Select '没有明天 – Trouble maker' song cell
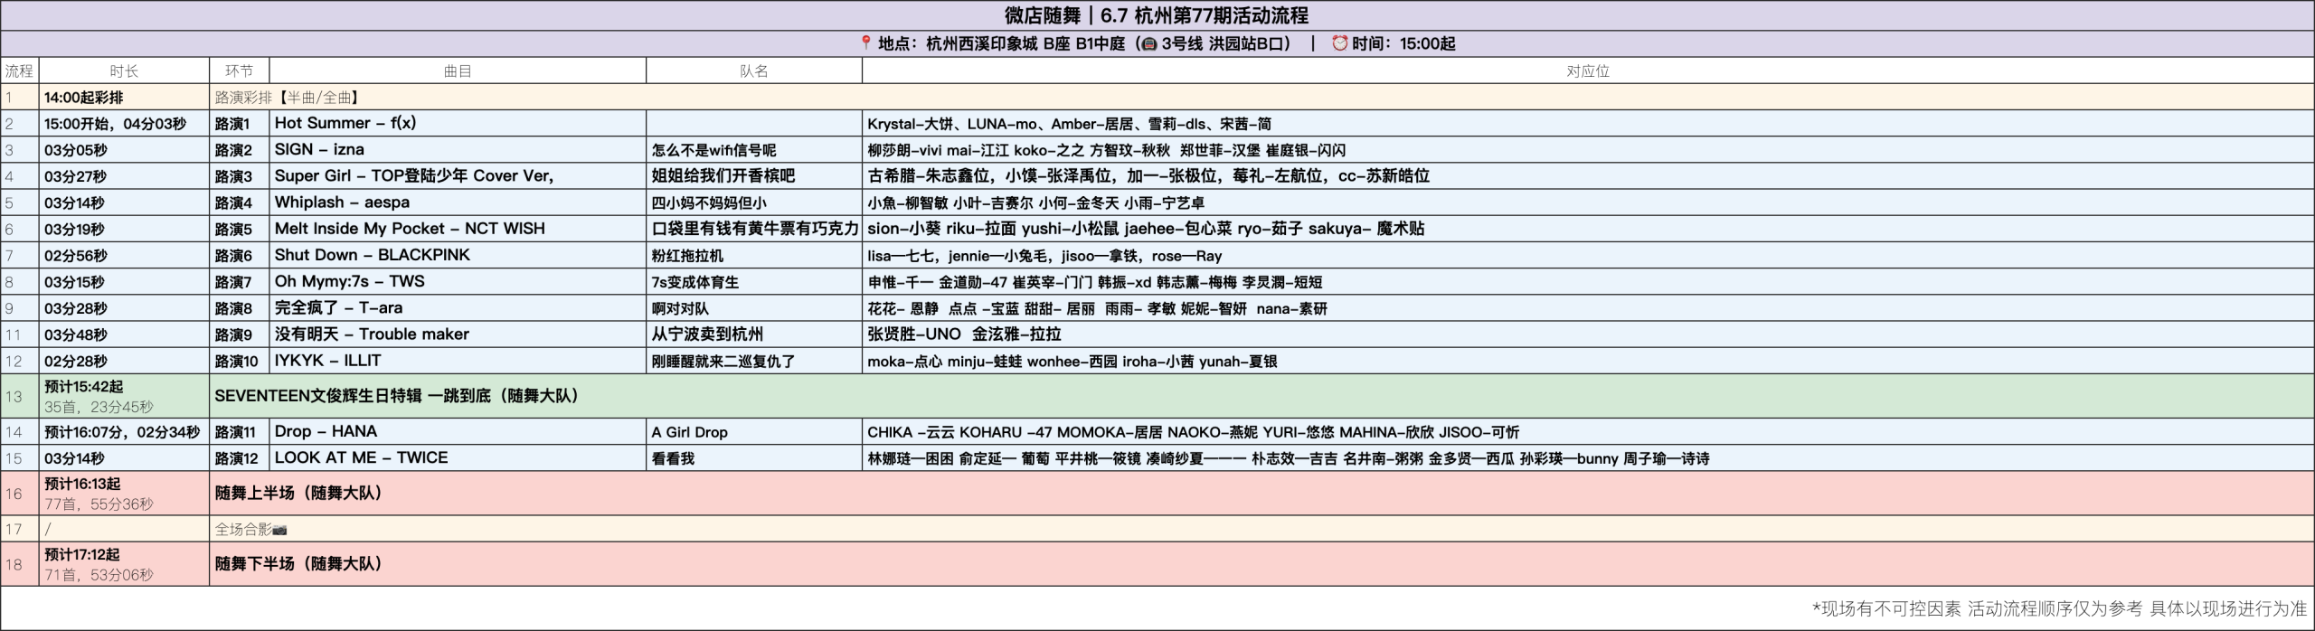This screenshot has width=2315, height=631. click(x=458, y=334)
